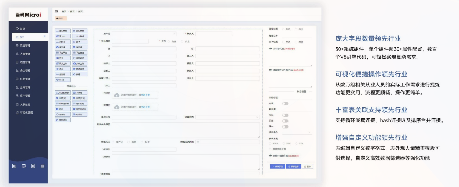Click the 保存字段 button

[x=277, y=167]
